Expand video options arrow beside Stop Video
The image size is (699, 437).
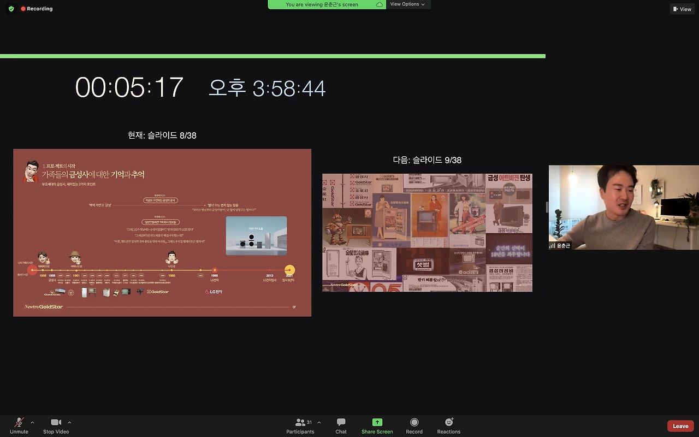(x=69, y=422)
